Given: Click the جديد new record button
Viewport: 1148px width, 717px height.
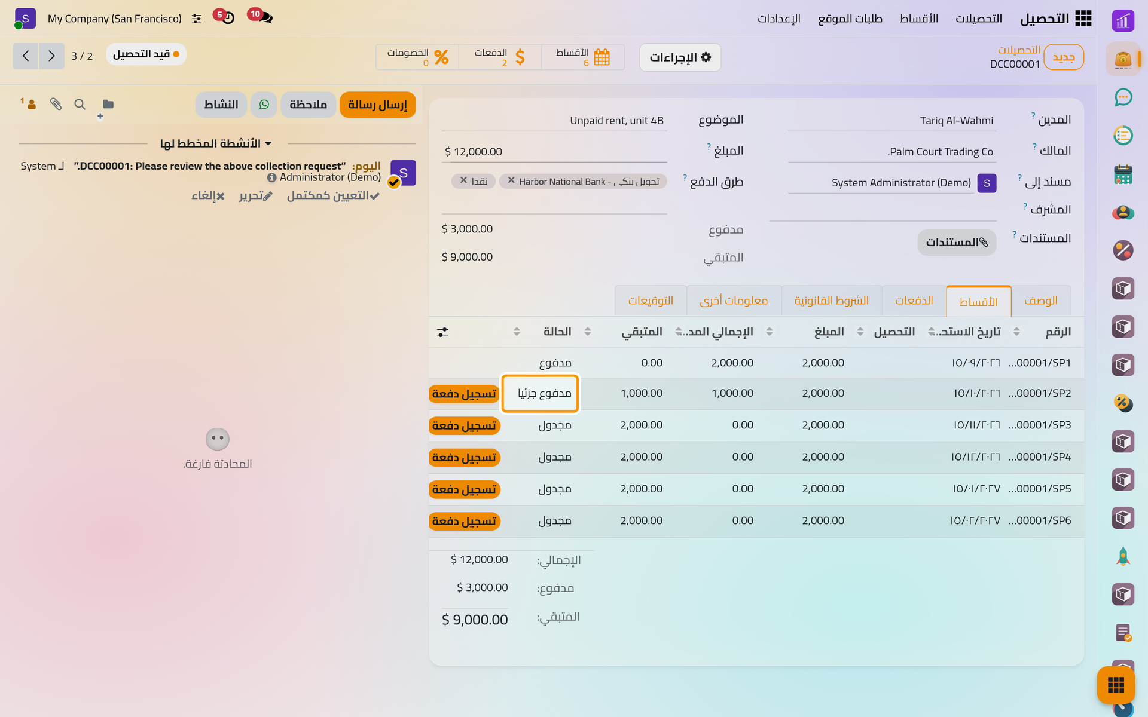Looking at the screenshot, I should [x=1063, y=57].
